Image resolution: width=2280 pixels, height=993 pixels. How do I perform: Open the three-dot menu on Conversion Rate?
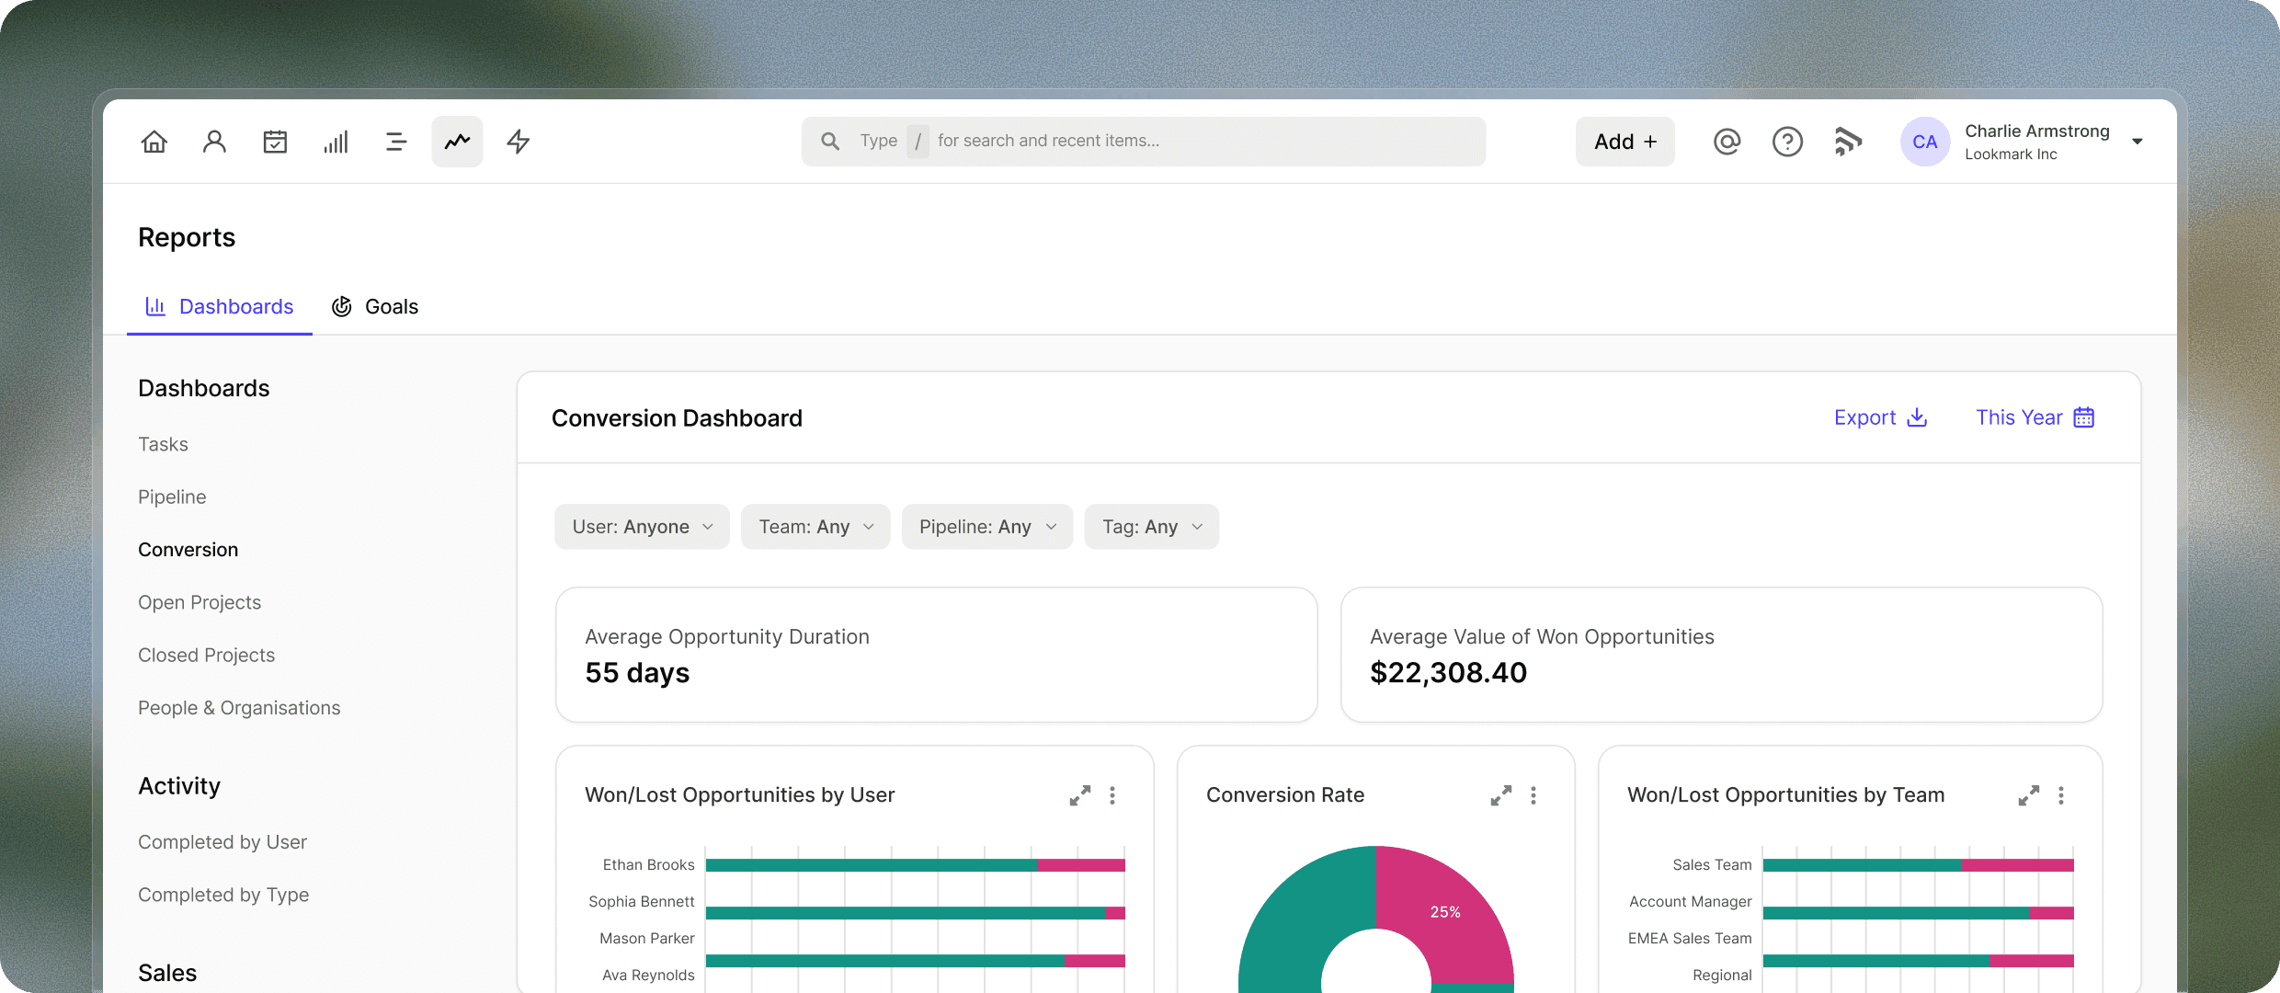1533,795
